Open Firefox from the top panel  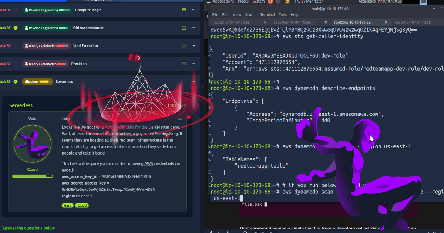pyautogui.click(x=270, y=2)
